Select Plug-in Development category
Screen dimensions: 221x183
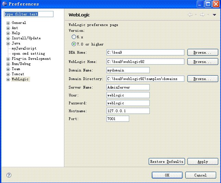(31, 58)
